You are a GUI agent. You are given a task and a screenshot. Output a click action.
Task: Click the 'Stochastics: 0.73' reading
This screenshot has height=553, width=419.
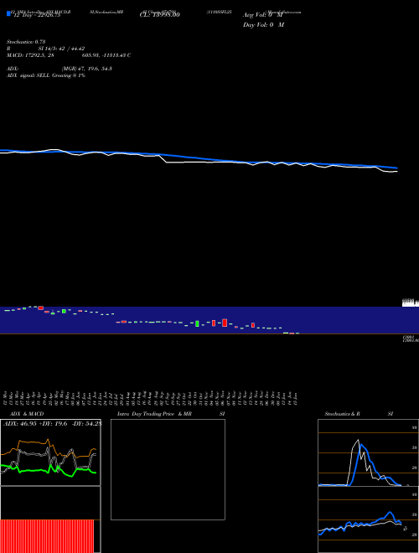(x=26, y=42)
